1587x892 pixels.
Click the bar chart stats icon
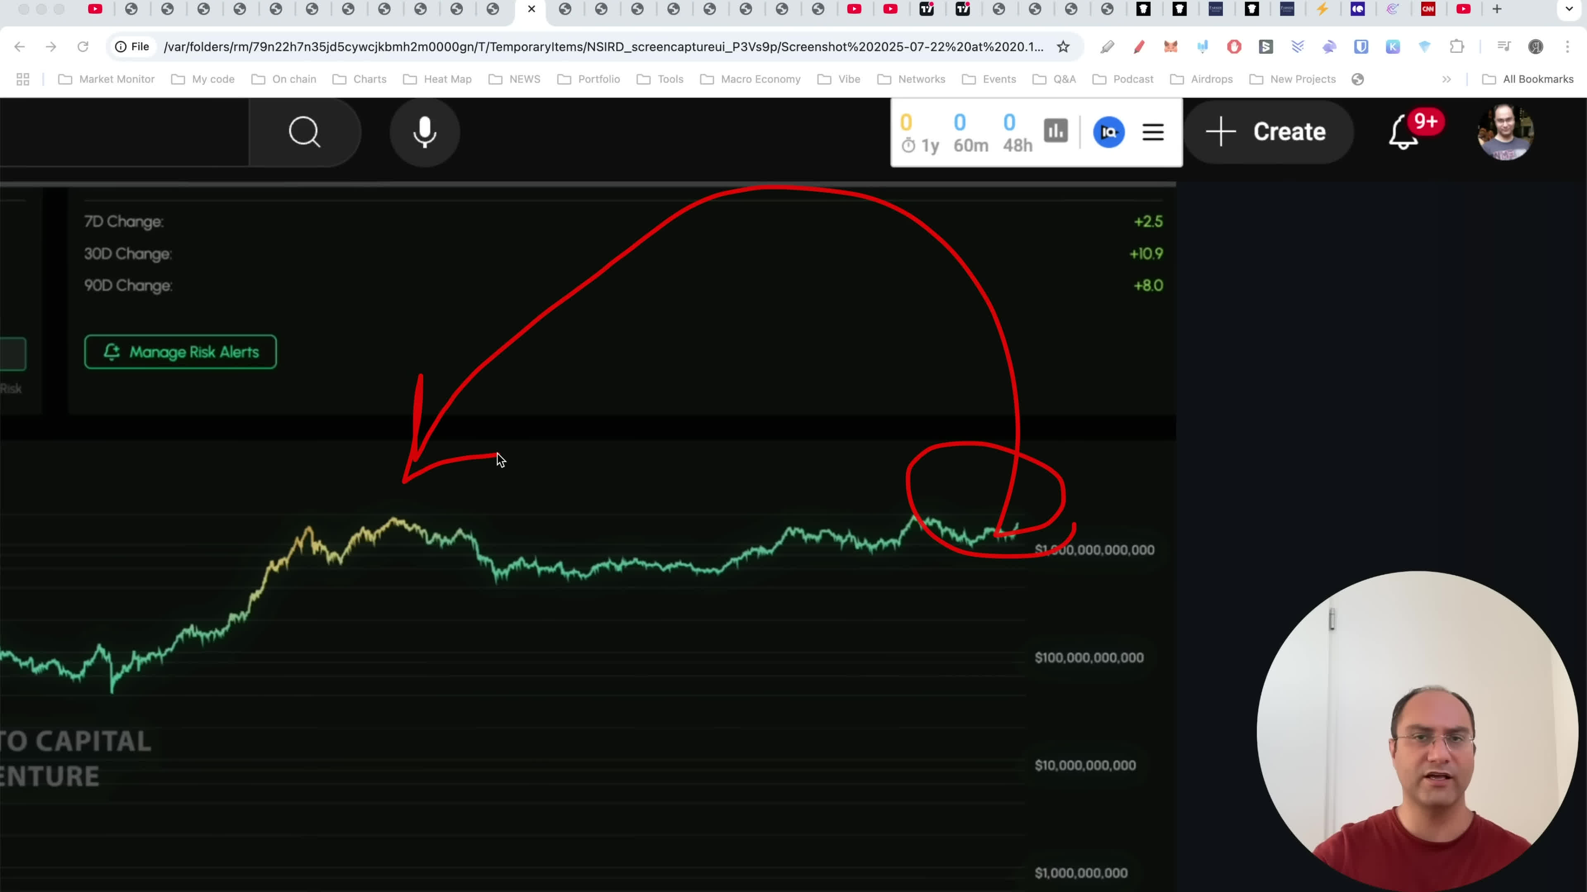1056,130
